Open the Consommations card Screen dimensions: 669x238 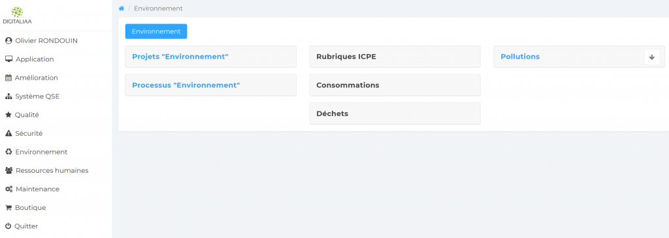395,85
